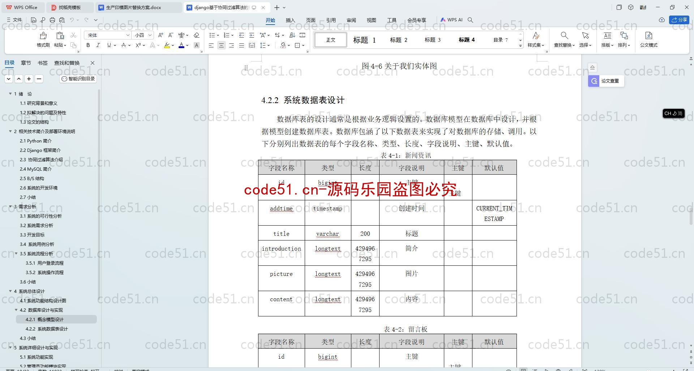This screenshot has height=371, width=694.
Task: Click the Print icon in the quick-access bar
Action: pyautogui.click(x=52, y=20)
